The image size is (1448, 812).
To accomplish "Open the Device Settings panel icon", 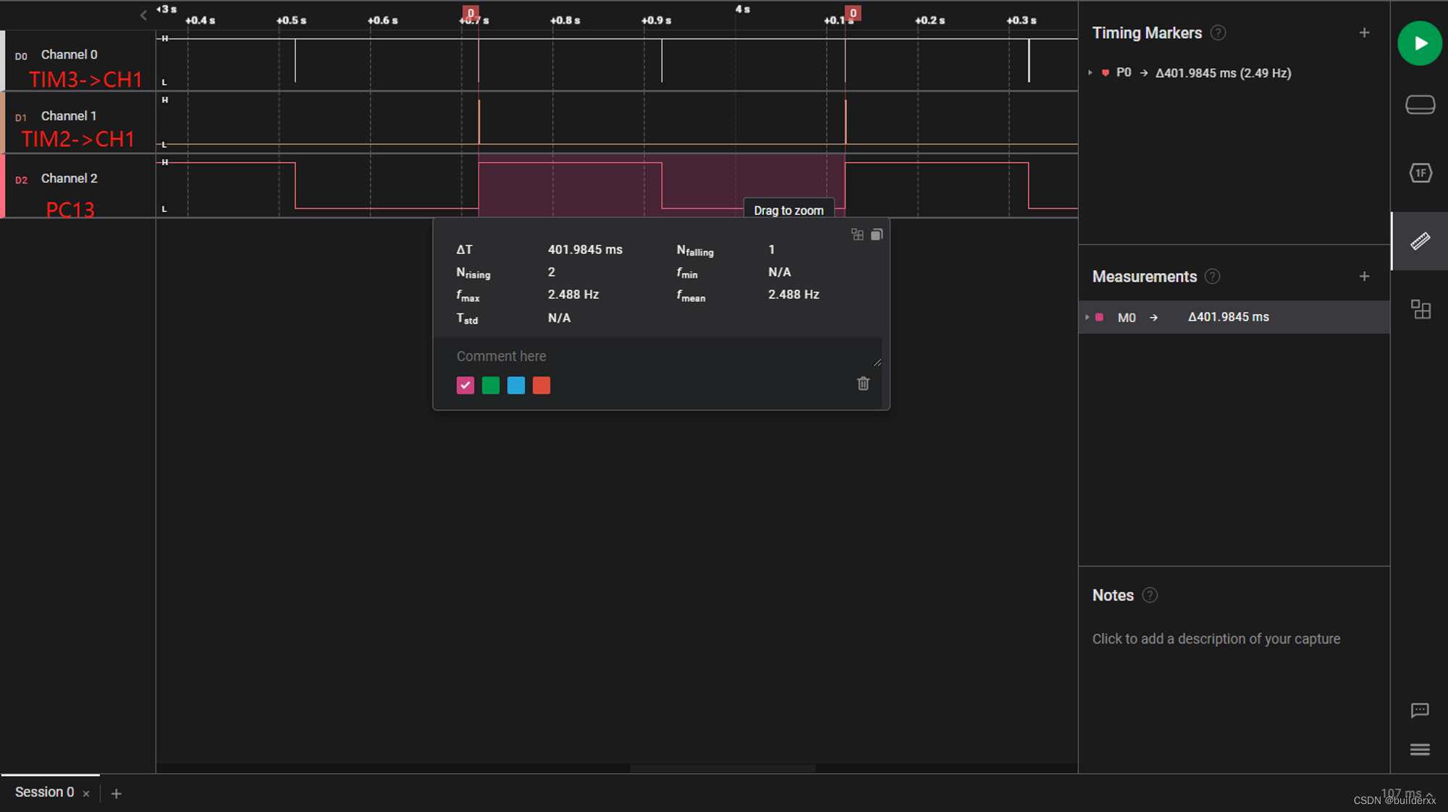I will 1420,105.
